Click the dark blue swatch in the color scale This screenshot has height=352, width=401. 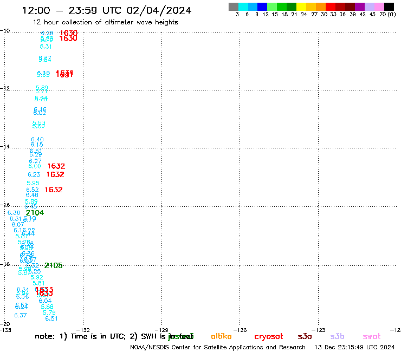coord(262,6)
